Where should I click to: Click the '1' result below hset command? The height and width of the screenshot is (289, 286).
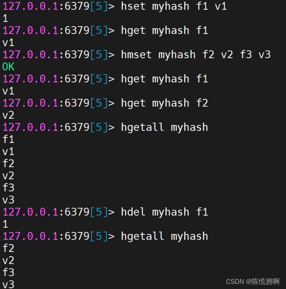[5, 18]
